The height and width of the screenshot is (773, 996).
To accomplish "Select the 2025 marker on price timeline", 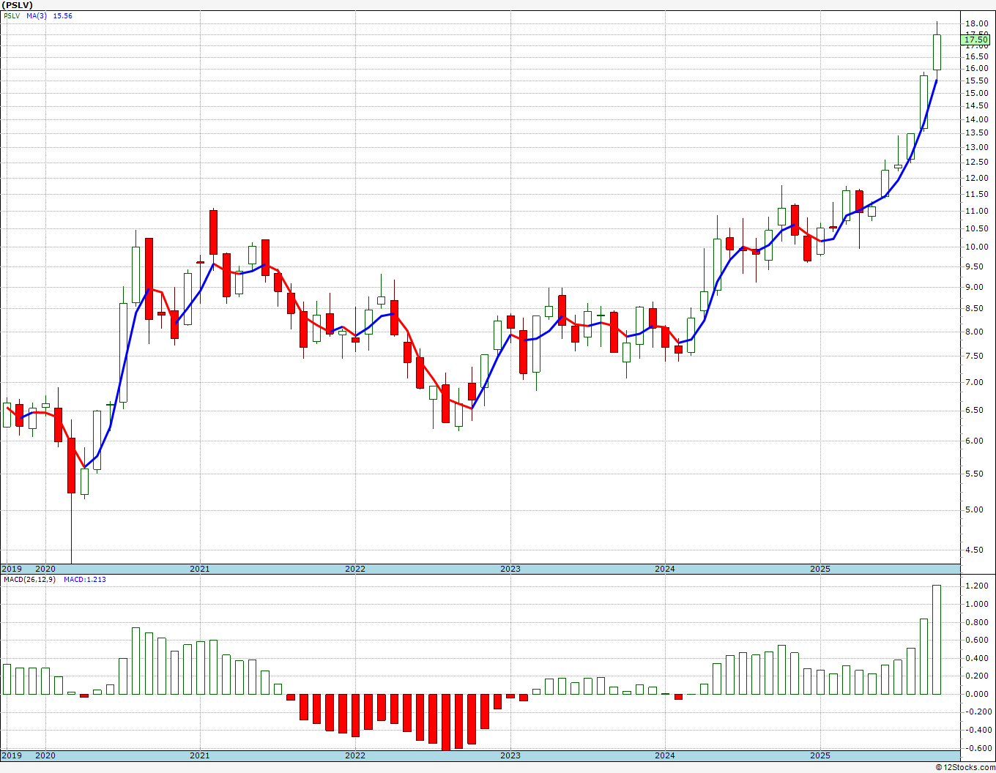I will pos(820,569).
